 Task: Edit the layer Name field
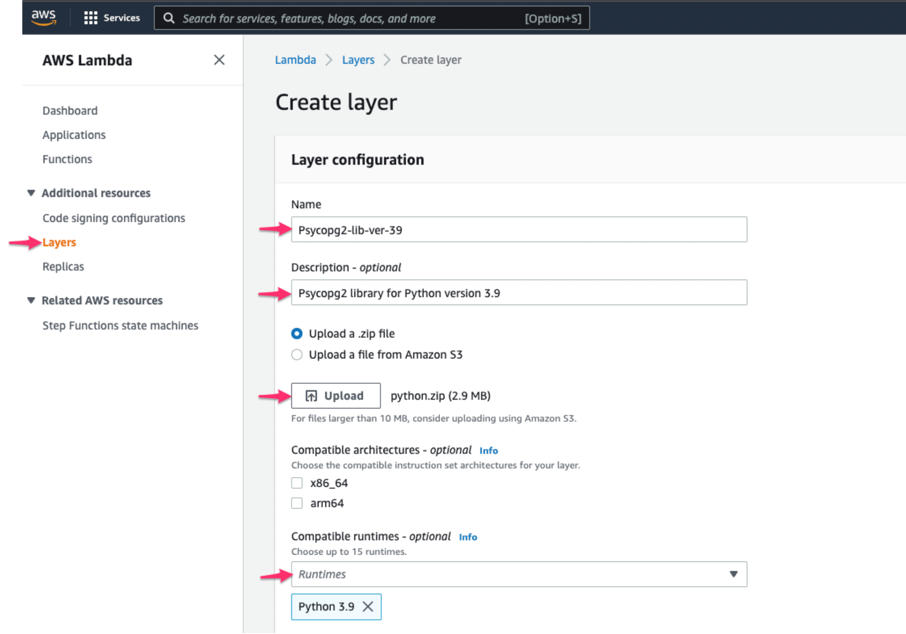[519, 230]
